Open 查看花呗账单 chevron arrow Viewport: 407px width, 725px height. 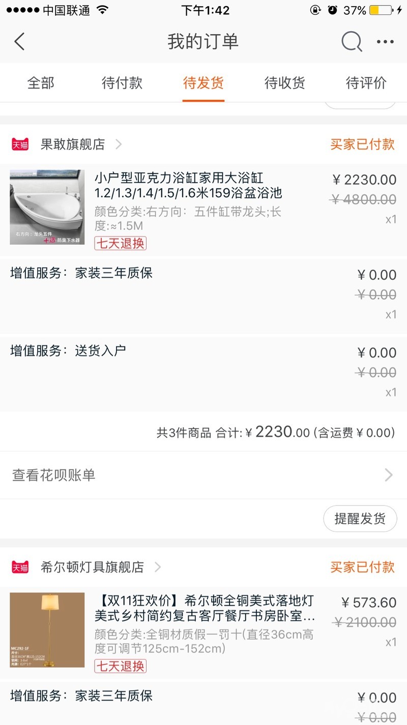(389, 475)
